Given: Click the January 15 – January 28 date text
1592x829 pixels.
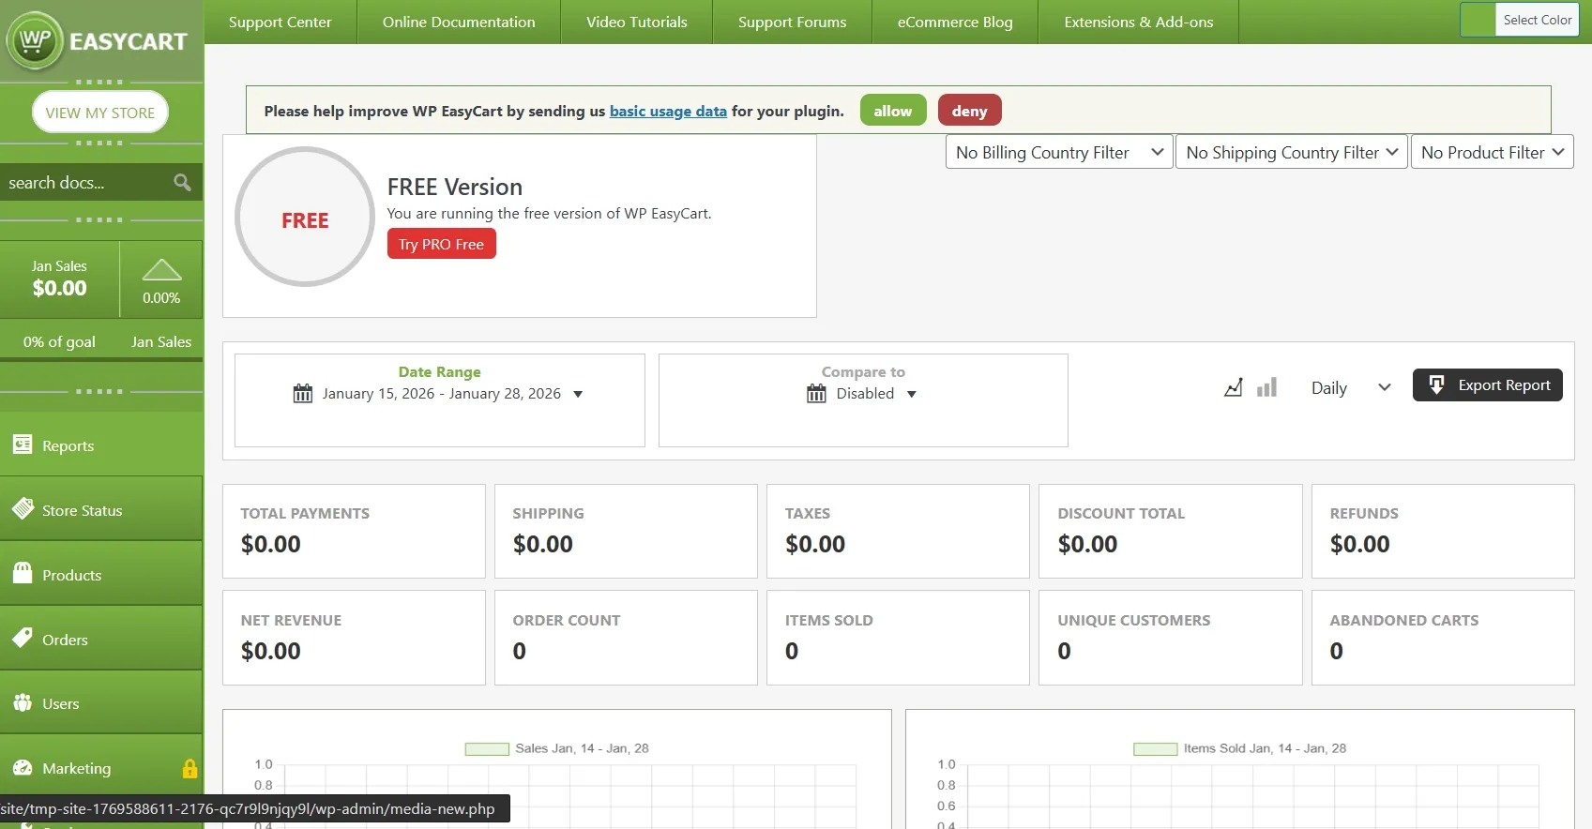Looking at the screenshot, I should [441, 394].
